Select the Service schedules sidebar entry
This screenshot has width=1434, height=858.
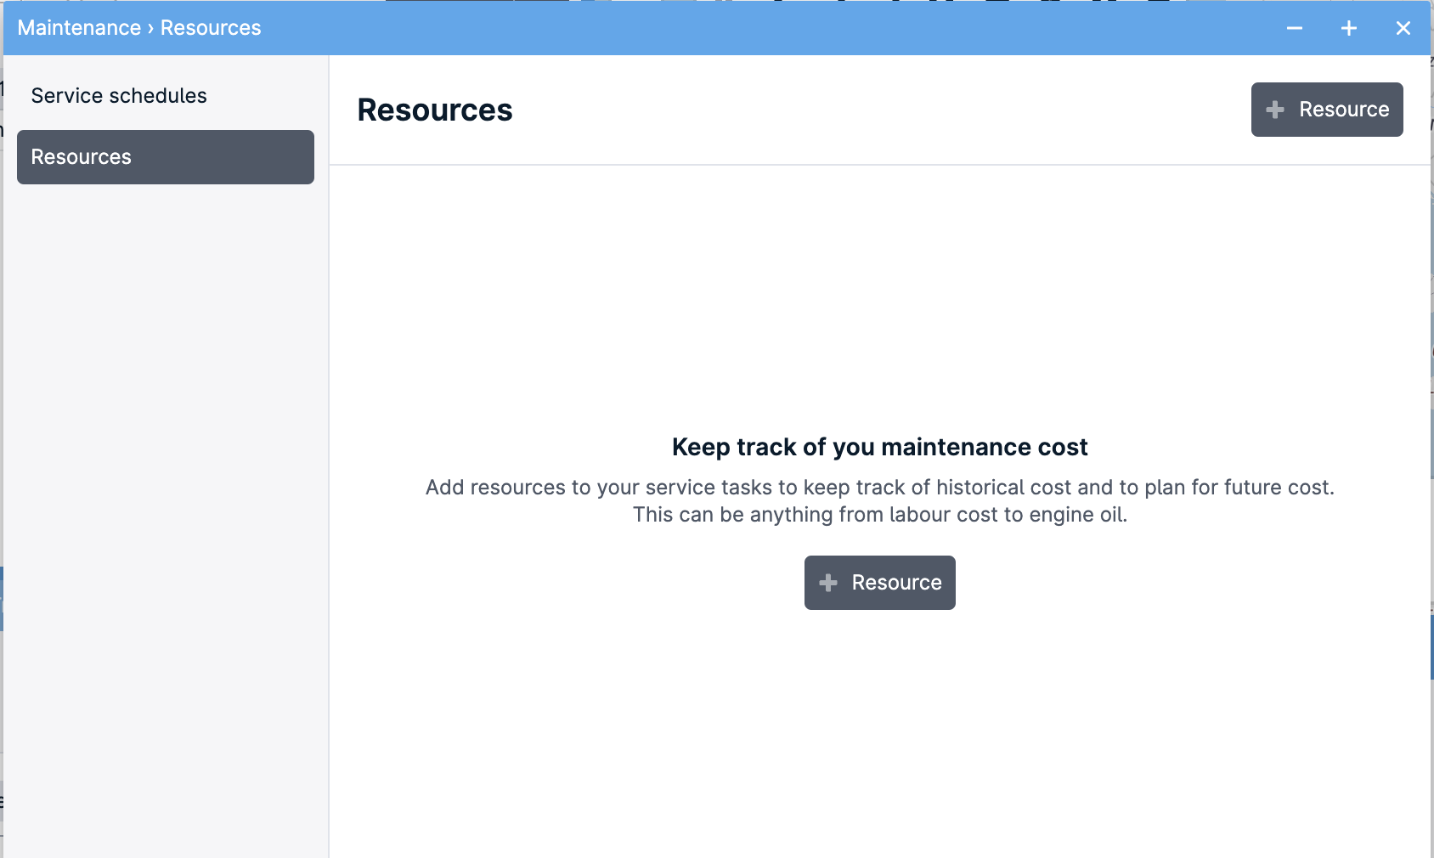(119, 95)
